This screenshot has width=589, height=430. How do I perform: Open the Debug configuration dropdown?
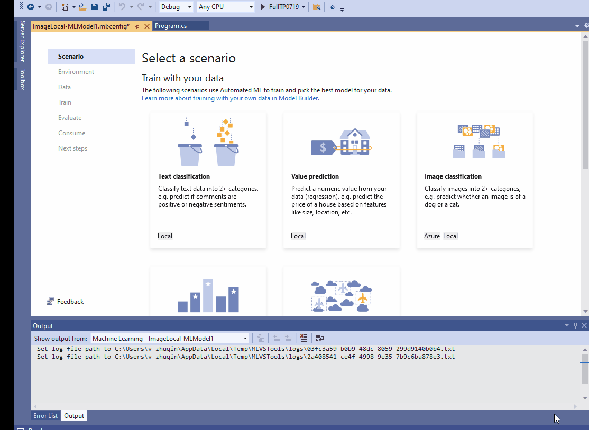click(x=176, y=7)
